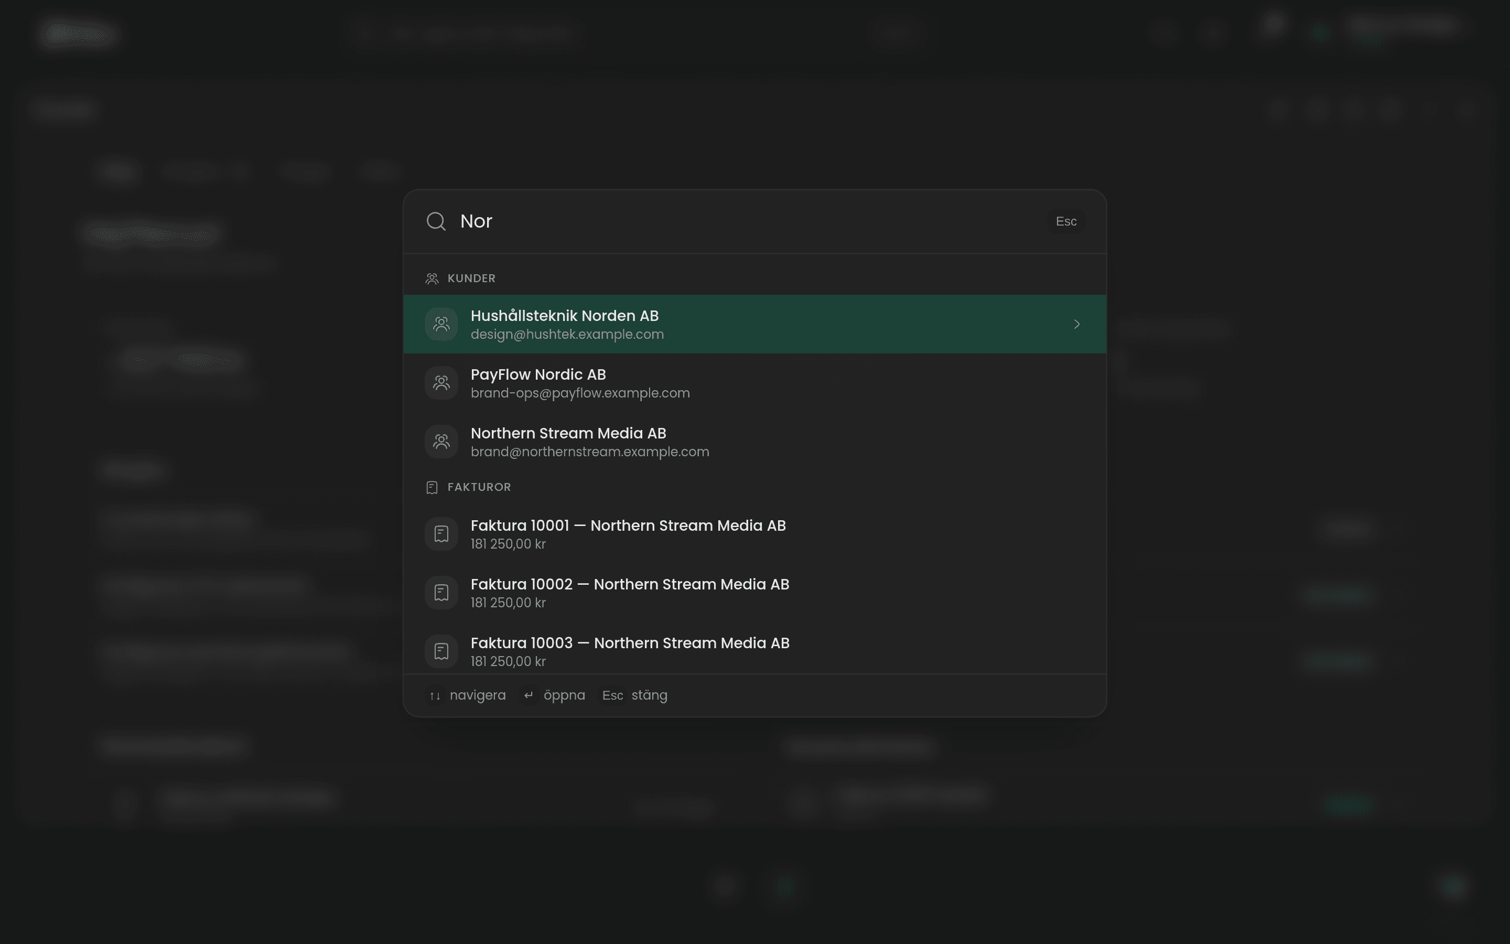This screenshot has height=944, width=1510.
Task: Click the Esc badge in search bar
Action: (x=1066, y=221)
